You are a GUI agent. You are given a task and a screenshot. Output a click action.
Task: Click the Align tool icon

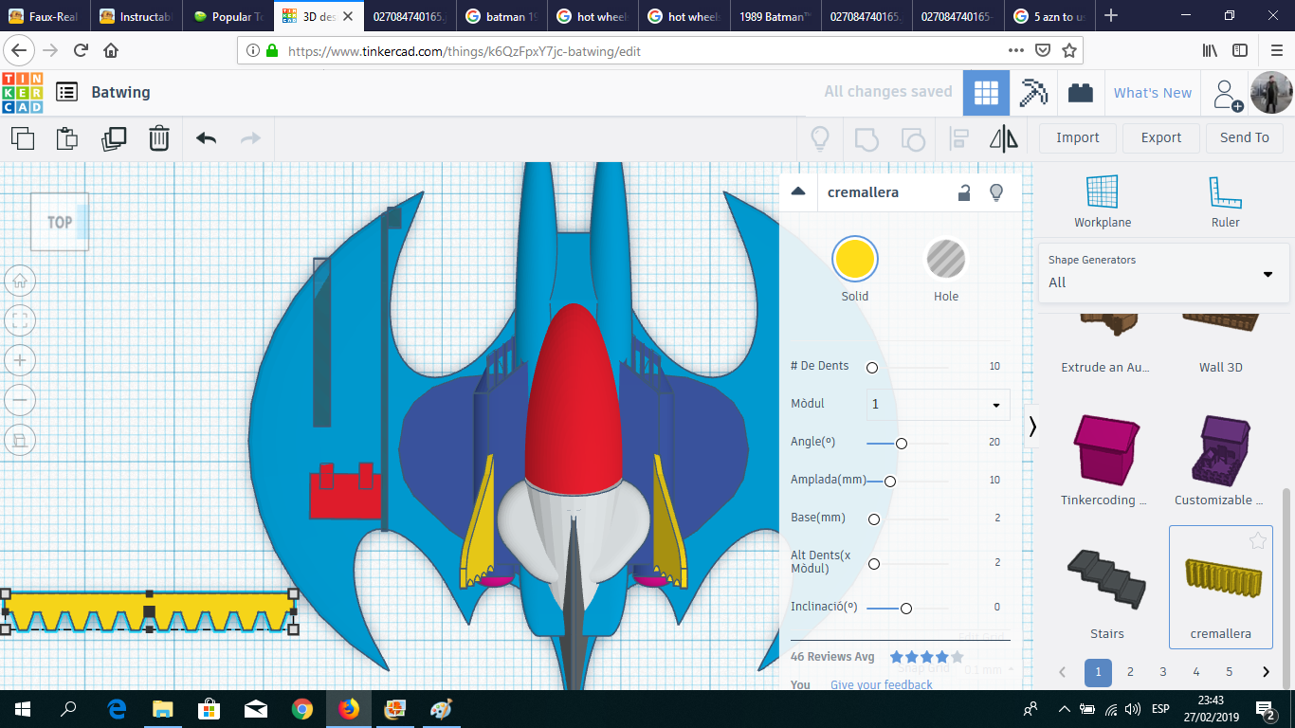point(958,138)
